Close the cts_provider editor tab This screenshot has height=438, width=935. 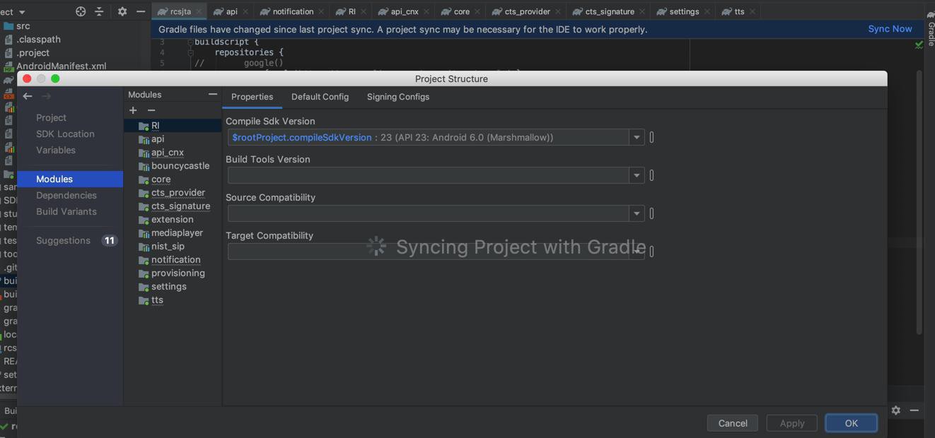(558, 11)
